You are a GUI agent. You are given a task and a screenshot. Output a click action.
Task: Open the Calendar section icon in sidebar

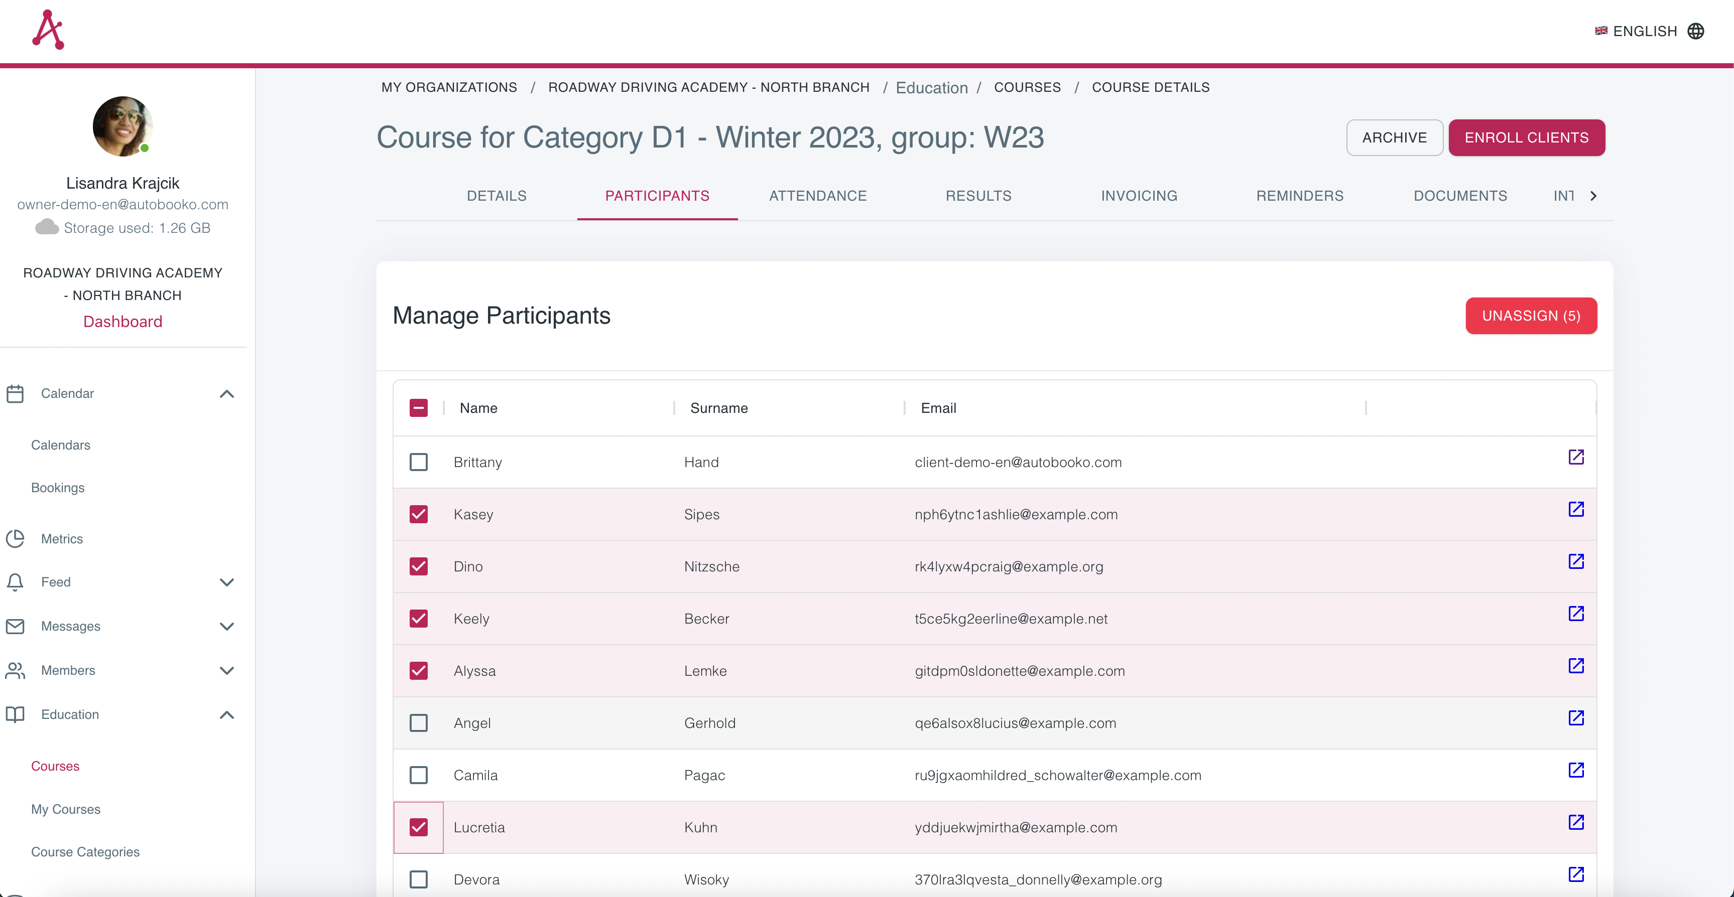(16, 393)
